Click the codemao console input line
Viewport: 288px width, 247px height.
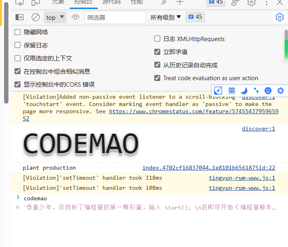[35, 198]
